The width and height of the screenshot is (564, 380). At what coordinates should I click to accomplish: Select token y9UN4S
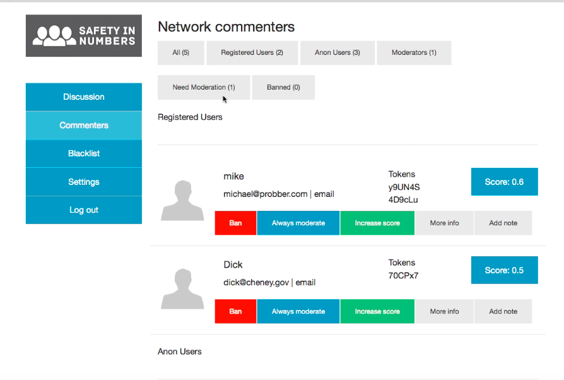tap(404, 187)
